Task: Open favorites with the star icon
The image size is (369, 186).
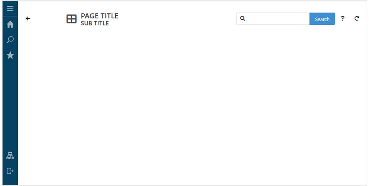Action: click(10, 55)
